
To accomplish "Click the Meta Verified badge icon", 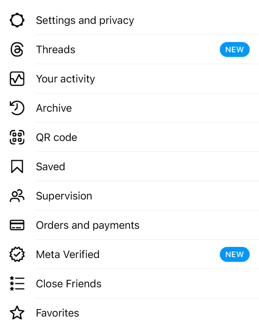I will click(17, 254).
